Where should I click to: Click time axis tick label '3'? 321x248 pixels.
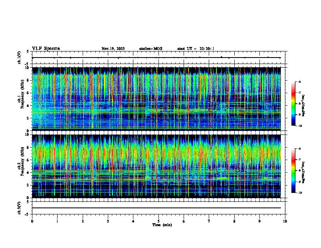[x=108, y=221]
